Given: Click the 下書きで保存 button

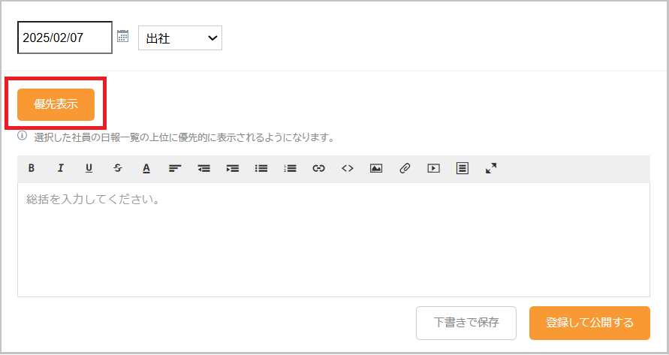Looking at the screenshot, I should 466,323.
